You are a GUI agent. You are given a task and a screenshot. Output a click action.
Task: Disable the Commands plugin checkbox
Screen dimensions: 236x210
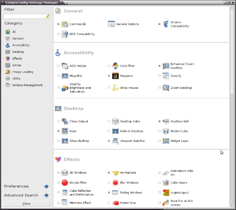[x=58, y=24]
